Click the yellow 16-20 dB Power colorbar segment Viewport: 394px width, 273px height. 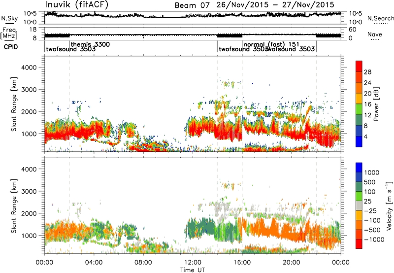click(x=359, y=99)
